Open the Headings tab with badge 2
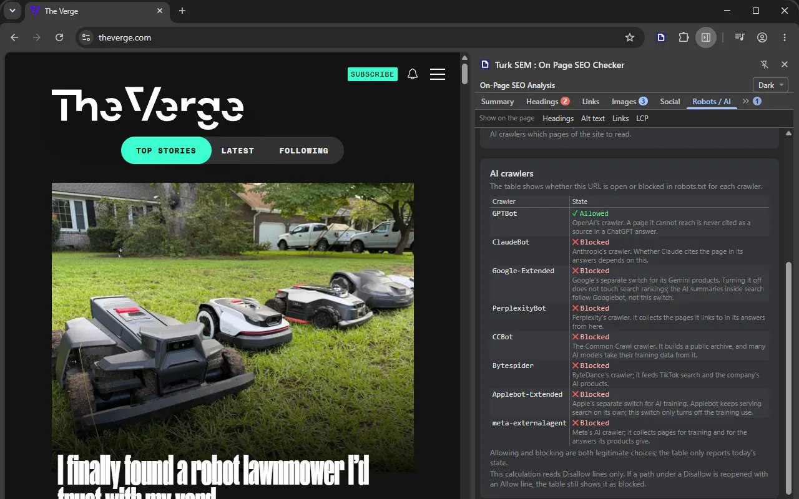Screen dimensions: 799x499 tap(547, 102)
